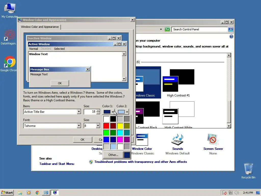The height and width of the screenshot is (196, 261).
Task: Expand the address bar history dropdown
Action: (161, 29)
